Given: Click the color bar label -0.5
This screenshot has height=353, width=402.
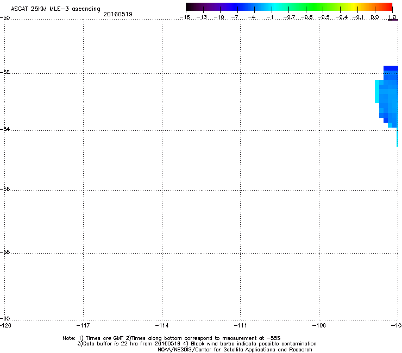Looking at the screenshot, I should (x=324, y=17).
